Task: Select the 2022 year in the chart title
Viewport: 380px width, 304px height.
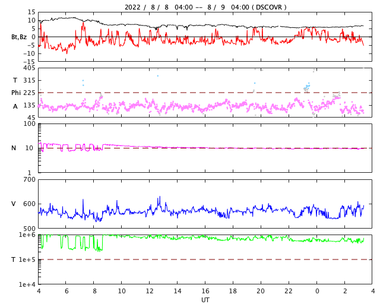Action: [x=132, y=7]
